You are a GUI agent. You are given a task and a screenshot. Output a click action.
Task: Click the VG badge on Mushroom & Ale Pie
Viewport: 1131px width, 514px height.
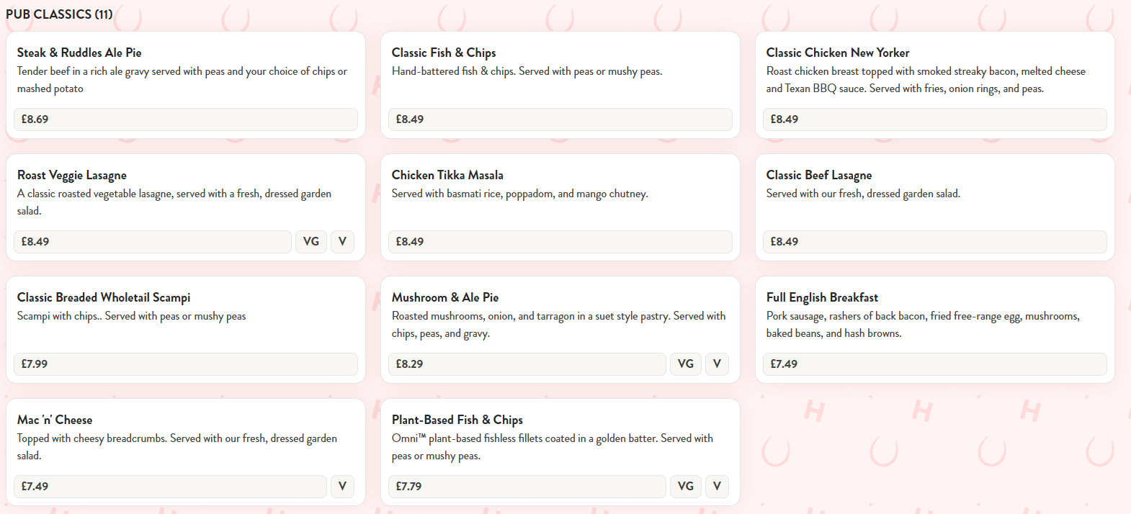pyautogui.click(x=686, y=364)
